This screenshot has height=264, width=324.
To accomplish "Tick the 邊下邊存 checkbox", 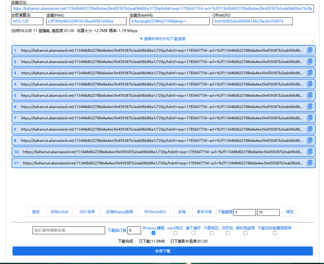I will click(x=194, y=233).
